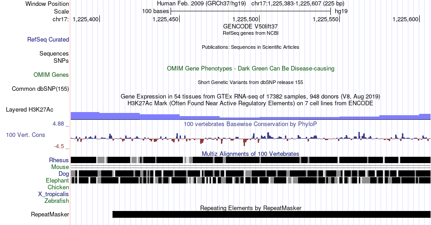The width and height of the screenshot is (431, 225).
Task: Select the Mouse alignment row label
Action: [x=60, y=167]
